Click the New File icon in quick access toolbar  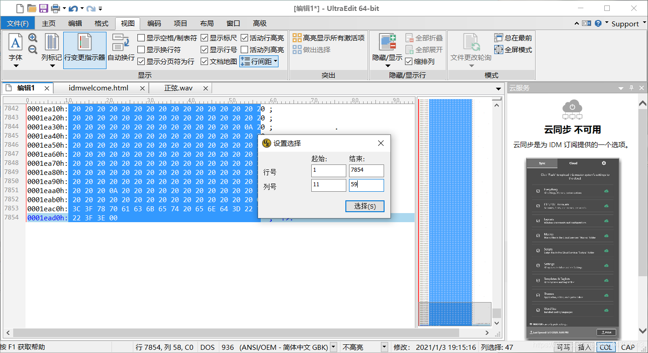point(20,8)
